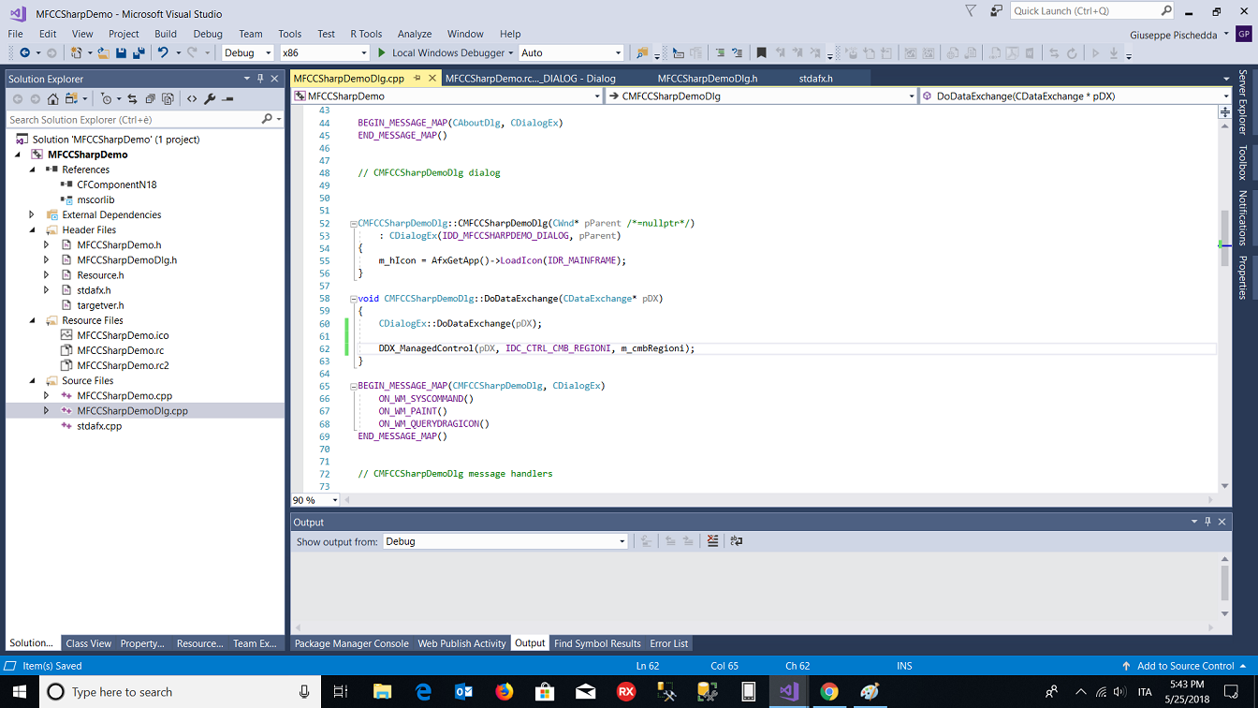The height and width of the screenshot is (708, 1258).
Task: Open the Error List tab
Action: [x=669, y=643]
